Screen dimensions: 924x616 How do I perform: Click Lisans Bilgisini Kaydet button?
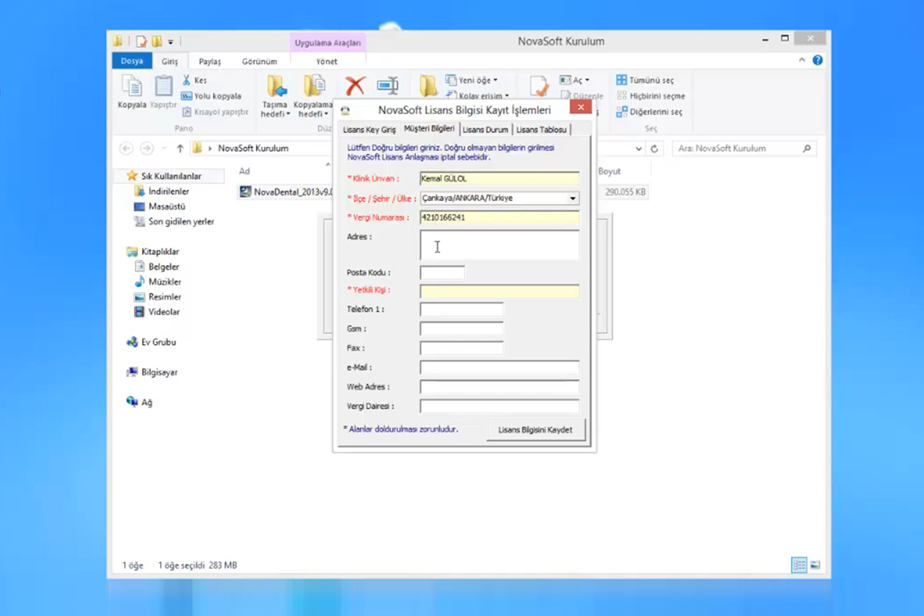tap(535, 429)
